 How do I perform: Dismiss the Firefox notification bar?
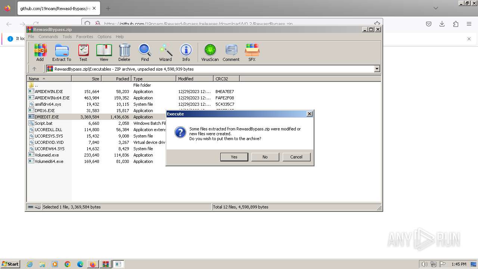(469, 38)
